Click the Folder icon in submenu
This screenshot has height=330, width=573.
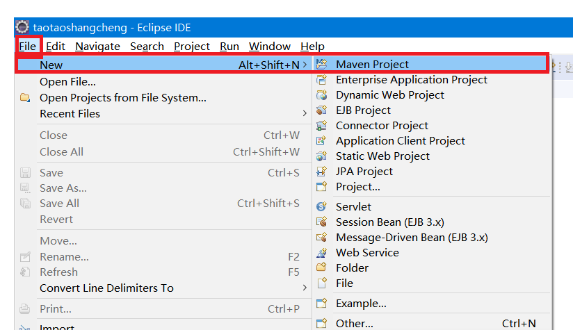click(x=321, y=267)
